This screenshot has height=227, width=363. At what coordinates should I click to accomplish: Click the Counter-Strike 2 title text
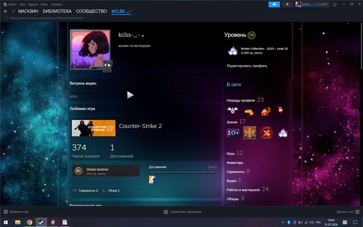140,126
